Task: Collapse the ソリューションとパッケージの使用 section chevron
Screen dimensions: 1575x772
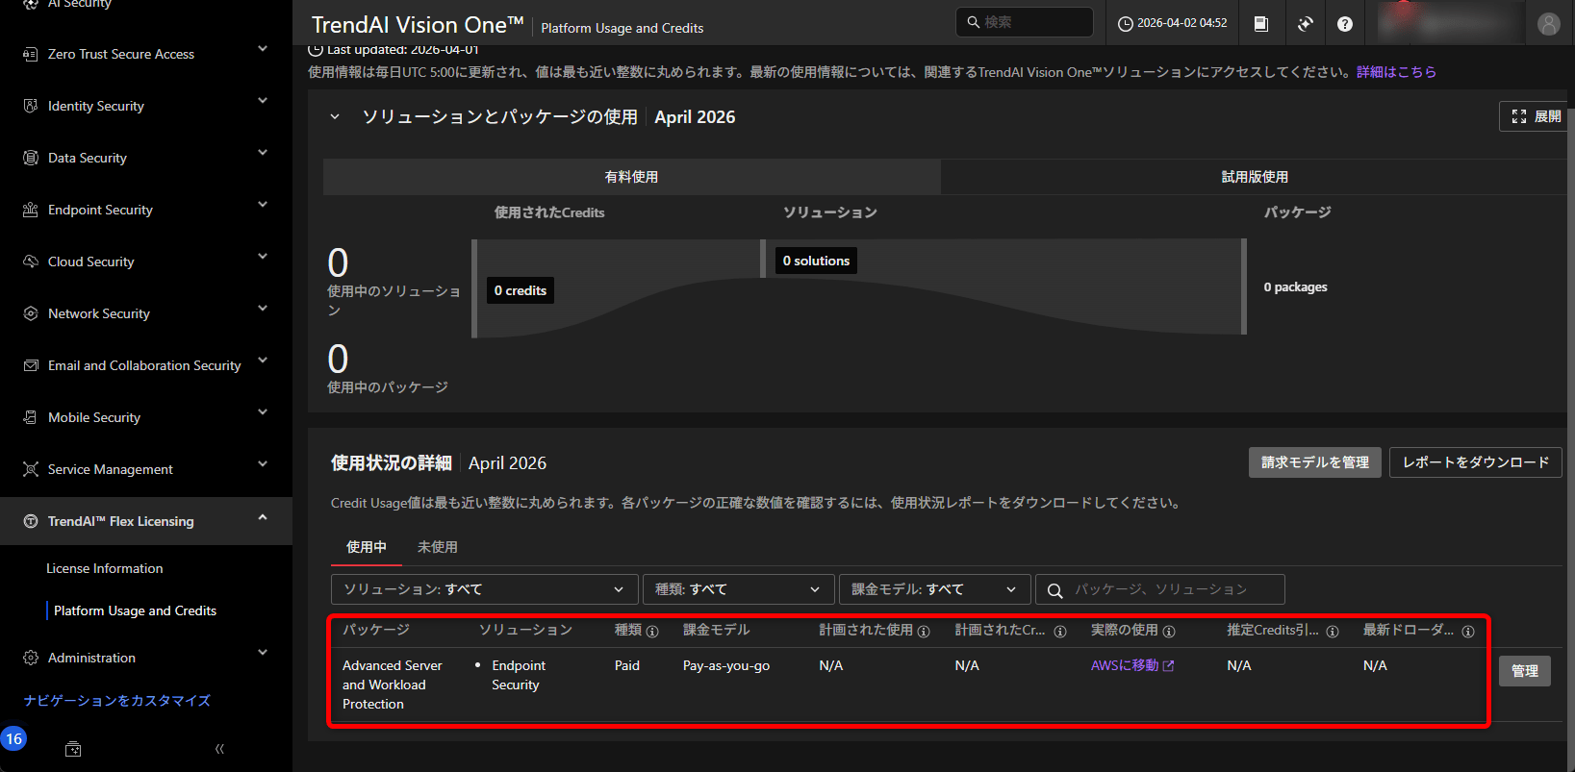Action: tap(335, 116)
